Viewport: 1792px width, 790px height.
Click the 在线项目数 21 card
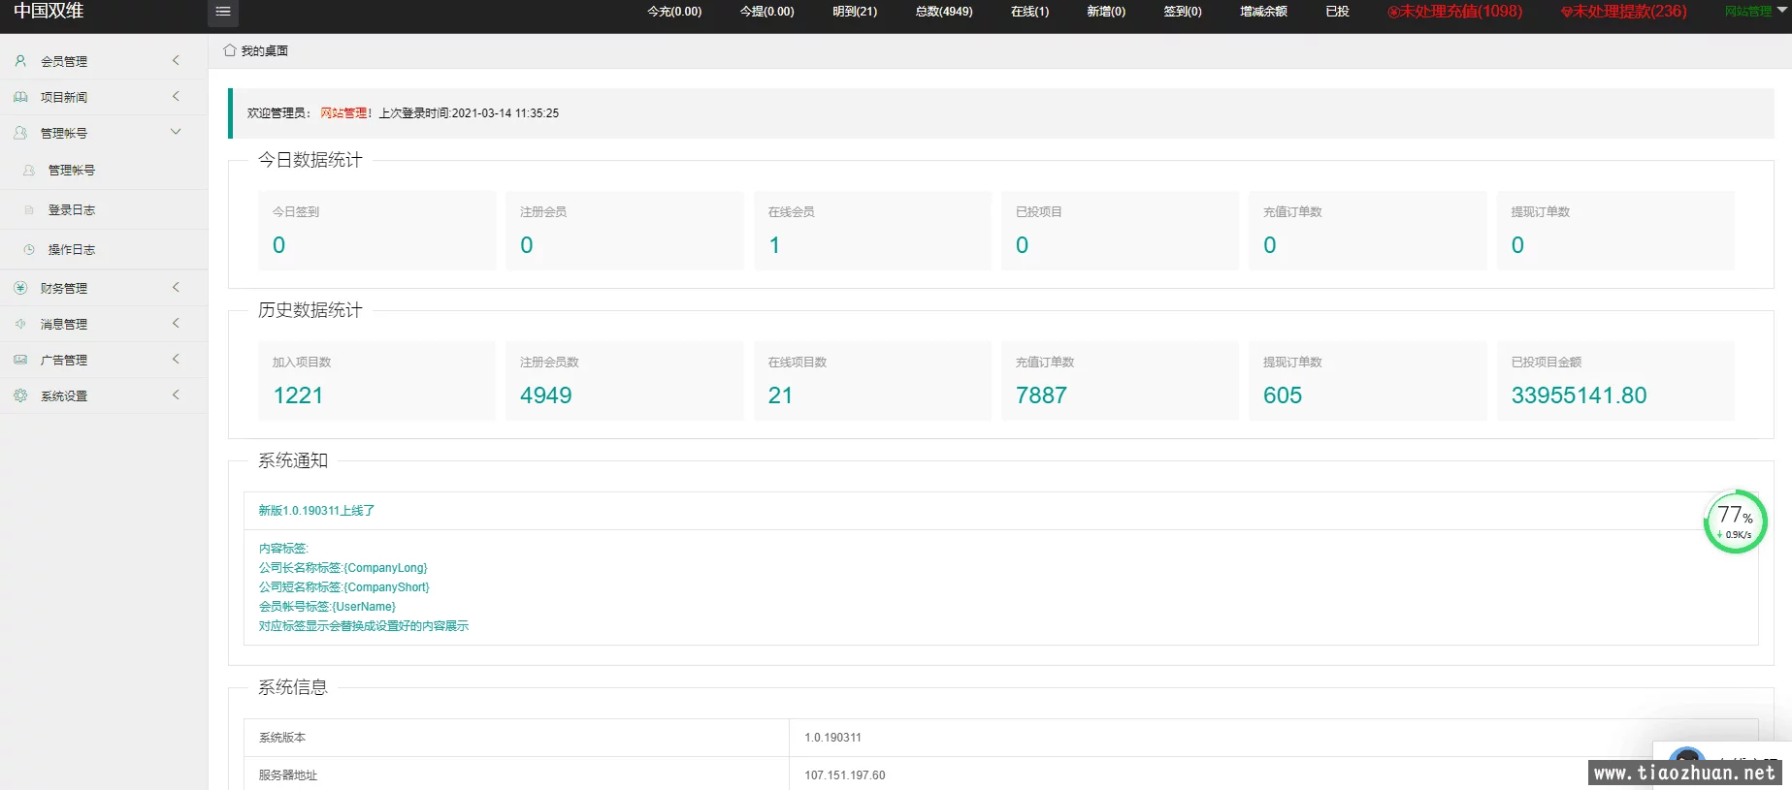(x=872, y=380)
